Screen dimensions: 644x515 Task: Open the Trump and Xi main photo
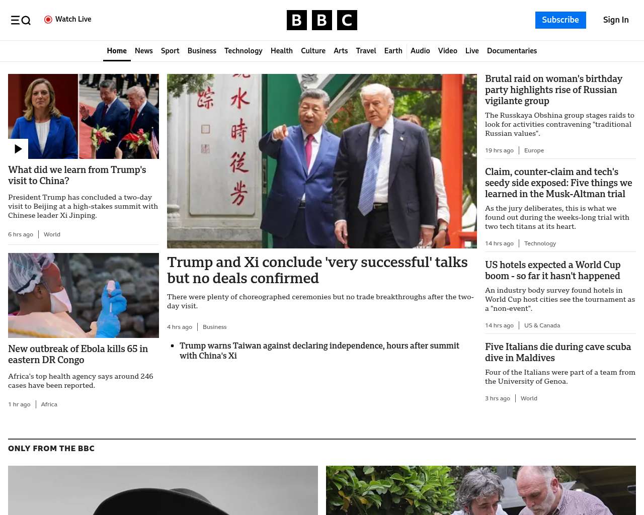322,161
